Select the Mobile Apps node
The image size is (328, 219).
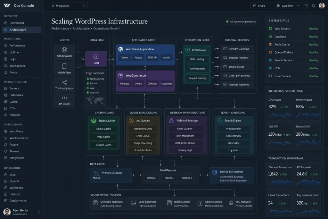pos(64,69)
